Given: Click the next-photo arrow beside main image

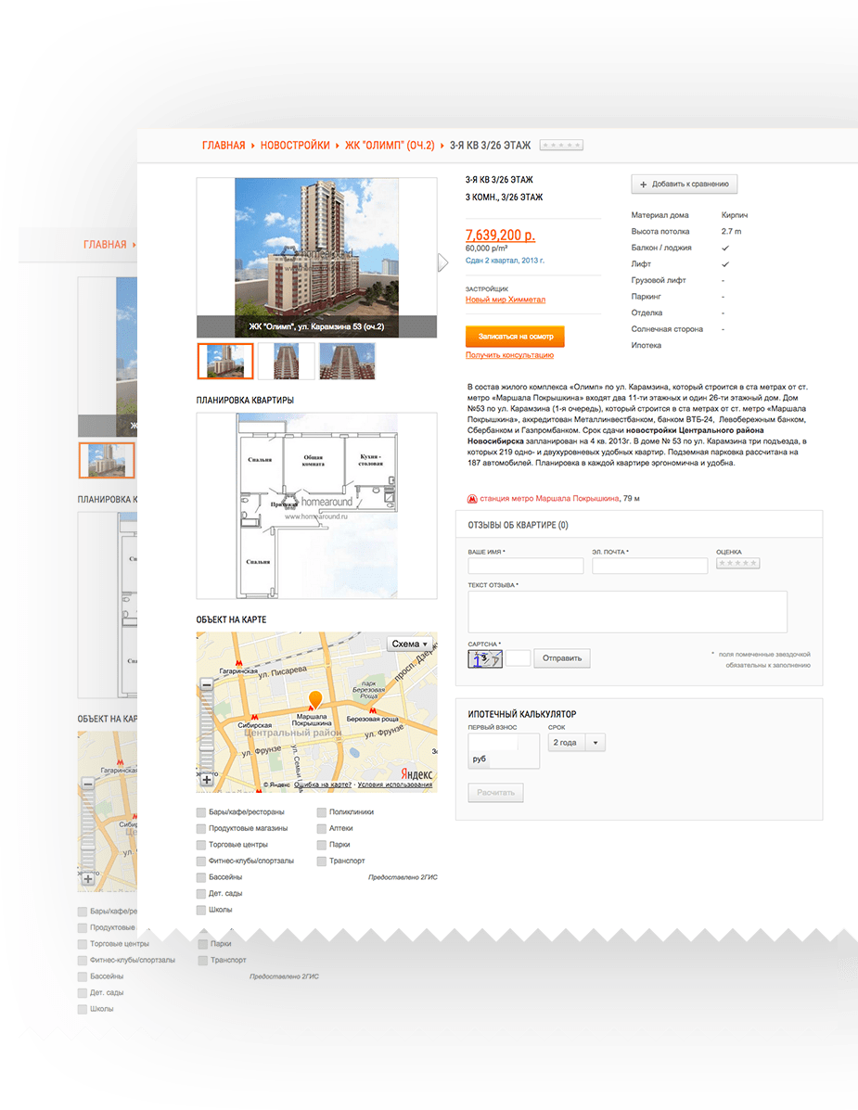Looking at the screenshot, I should (442, 263).
